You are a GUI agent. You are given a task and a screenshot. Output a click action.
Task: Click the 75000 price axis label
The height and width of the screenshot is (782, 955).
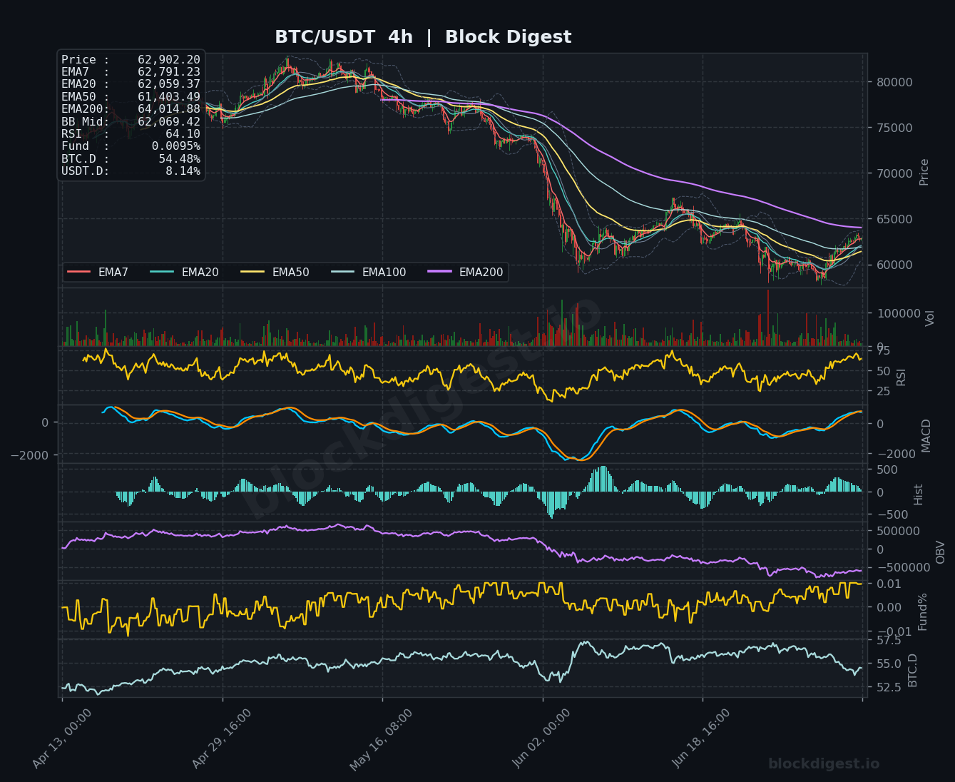coord(893,128)
